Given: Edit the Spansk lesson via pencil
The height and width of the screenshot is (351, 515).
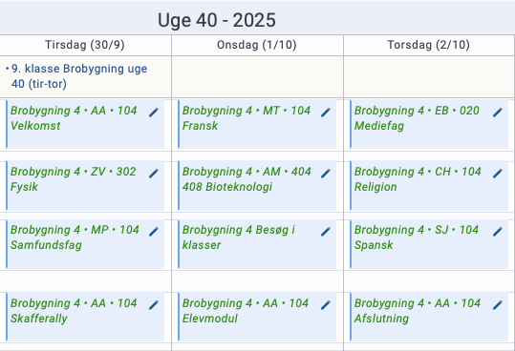Looking at the screenshot, I should tap(498, 232).
